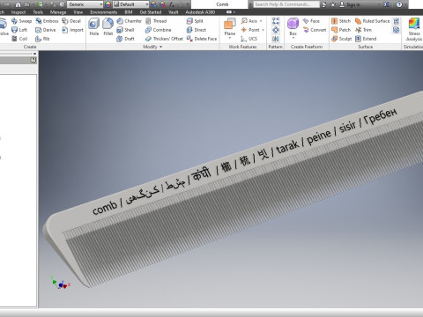Click the Clear appearance icon
Viewport: 423px width, 317px height.
pyautogui.click(x=162, y=4)
